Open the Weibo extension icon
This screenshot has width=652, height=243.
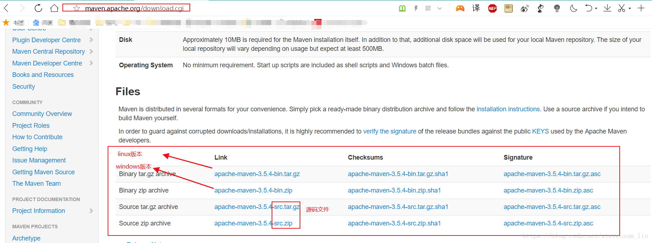(525, 8)
